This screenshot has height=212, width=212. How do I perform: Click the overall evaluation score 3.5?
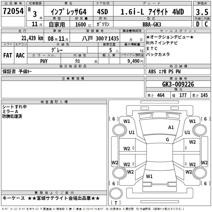tap(202, 12)
